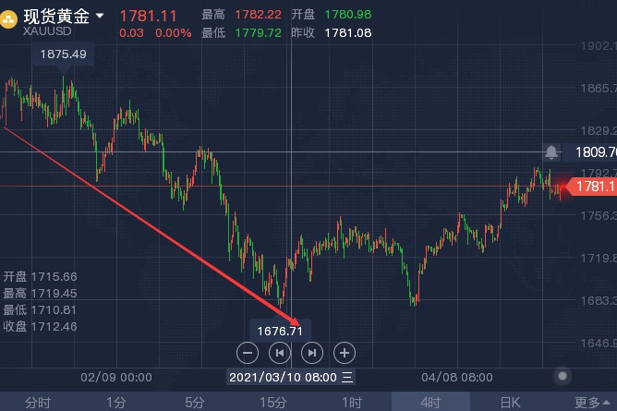Jump to the next candle
Screen dimensions: 617x411
coord(312,352)
